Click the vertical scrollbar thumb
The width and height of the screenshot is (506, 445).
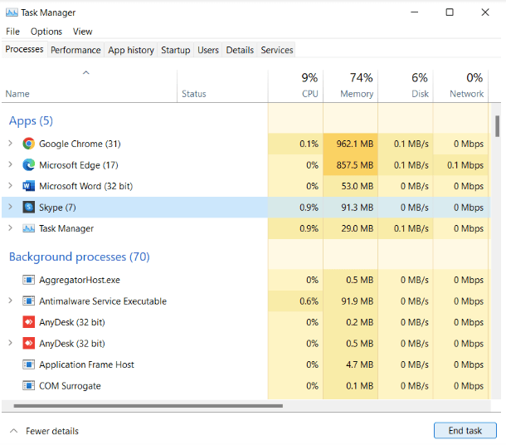(497, 126)
